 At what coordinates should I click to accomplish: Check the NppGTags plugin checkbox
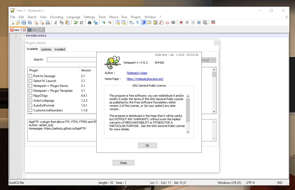pyautogui.click(x=31, y=95)
